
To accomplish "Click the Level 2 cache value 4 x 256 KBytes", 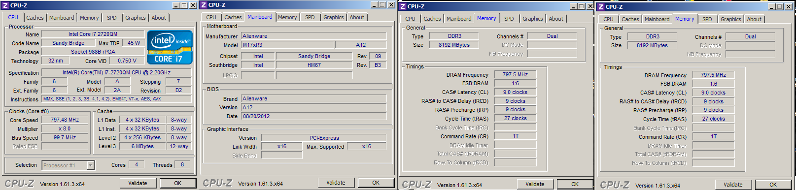I will (x=142, y=137).
